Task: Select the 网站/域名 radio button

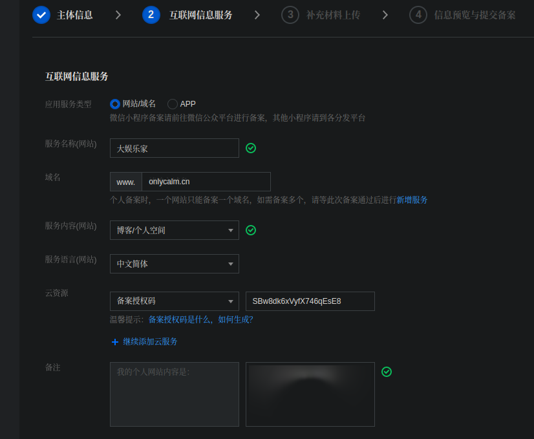Action: (x=115, y=104)
